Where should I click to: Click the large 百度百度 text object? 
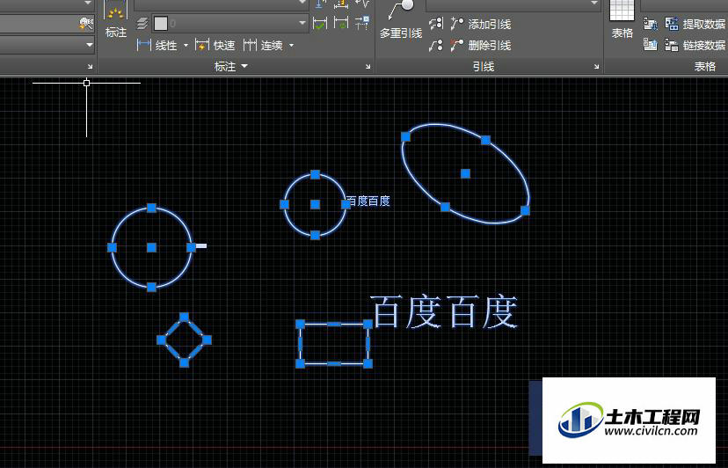click(x=445, y=311)
